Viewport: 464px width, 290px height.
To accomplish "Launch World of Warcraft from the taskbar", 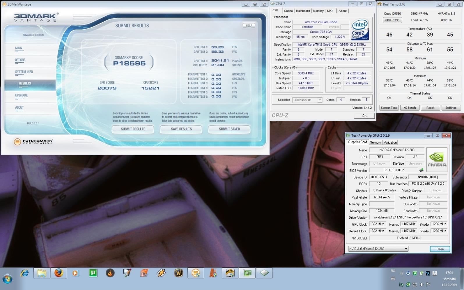I will [x=178, y=273].
